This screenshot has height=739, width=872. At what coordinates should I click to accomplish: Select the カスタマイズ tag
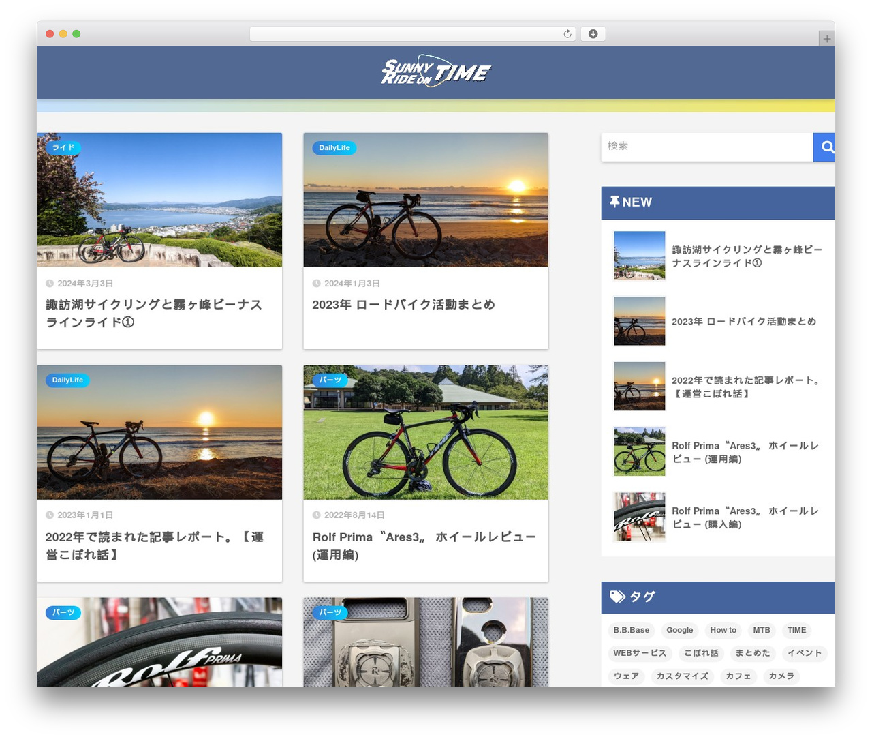click(683, 676)
